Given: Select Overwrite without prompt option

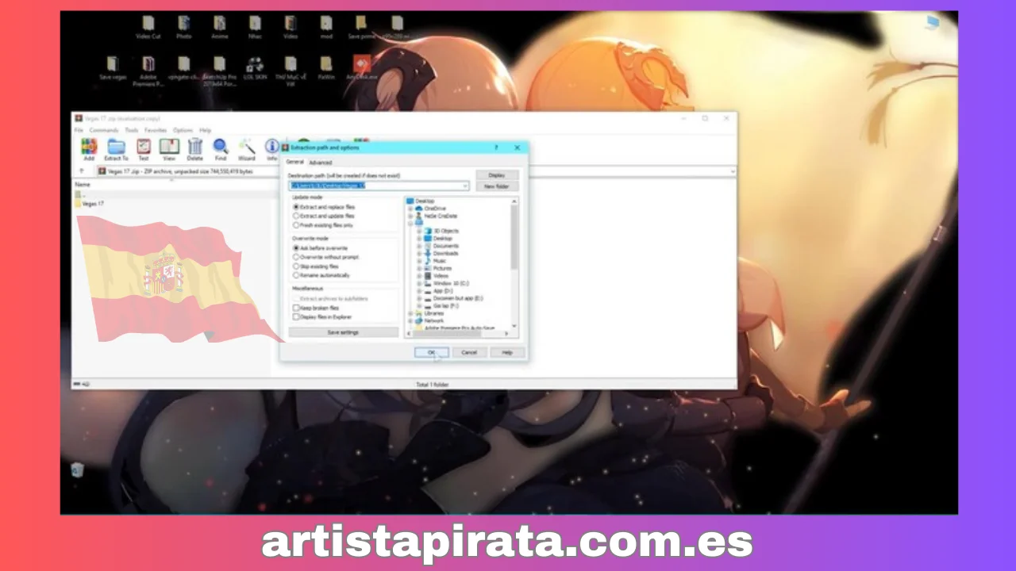Looking at the screenshot, I should (x=326, y=257).
